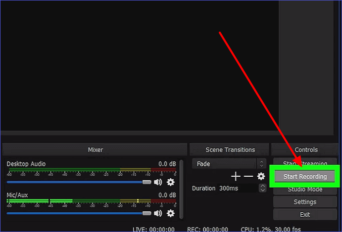Screen dimensions: 342x232
Task: Open transition properties gear icon
Action: tap(261, 176)
